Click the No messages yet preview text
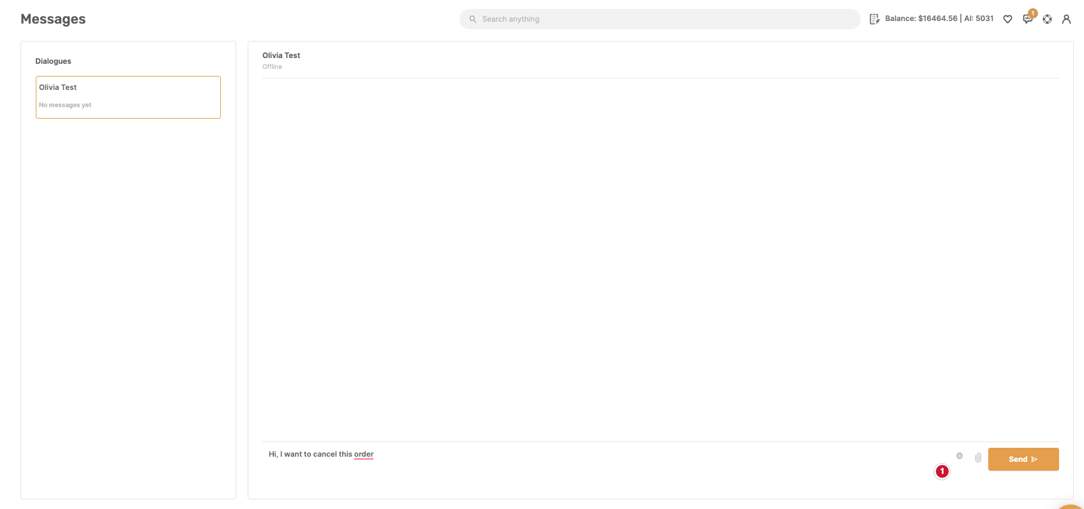Image resolution: width=1084 pixels, height=509 pixels. coord(65,105)
